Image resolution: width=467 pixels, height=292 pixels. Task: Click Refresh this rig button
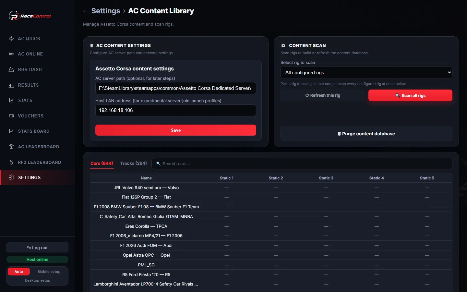(323, 95)
